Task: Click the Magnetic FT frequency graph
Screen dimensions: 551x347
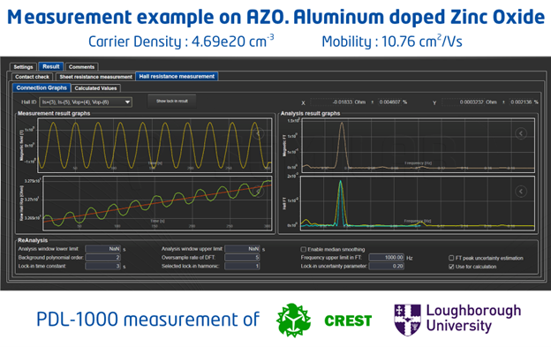Action: pyautogui.click(x=419, y=145)
